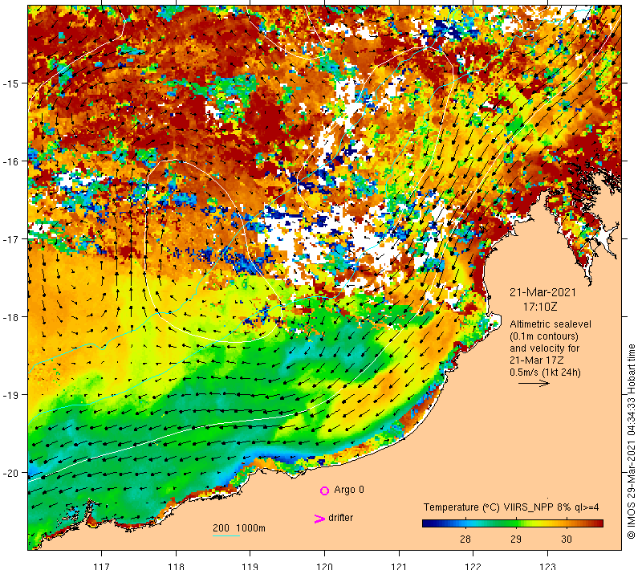This screenshot has height=570, width=642.
Task: Click the -17 latitude axis label
Action: [x=10, y=238]
